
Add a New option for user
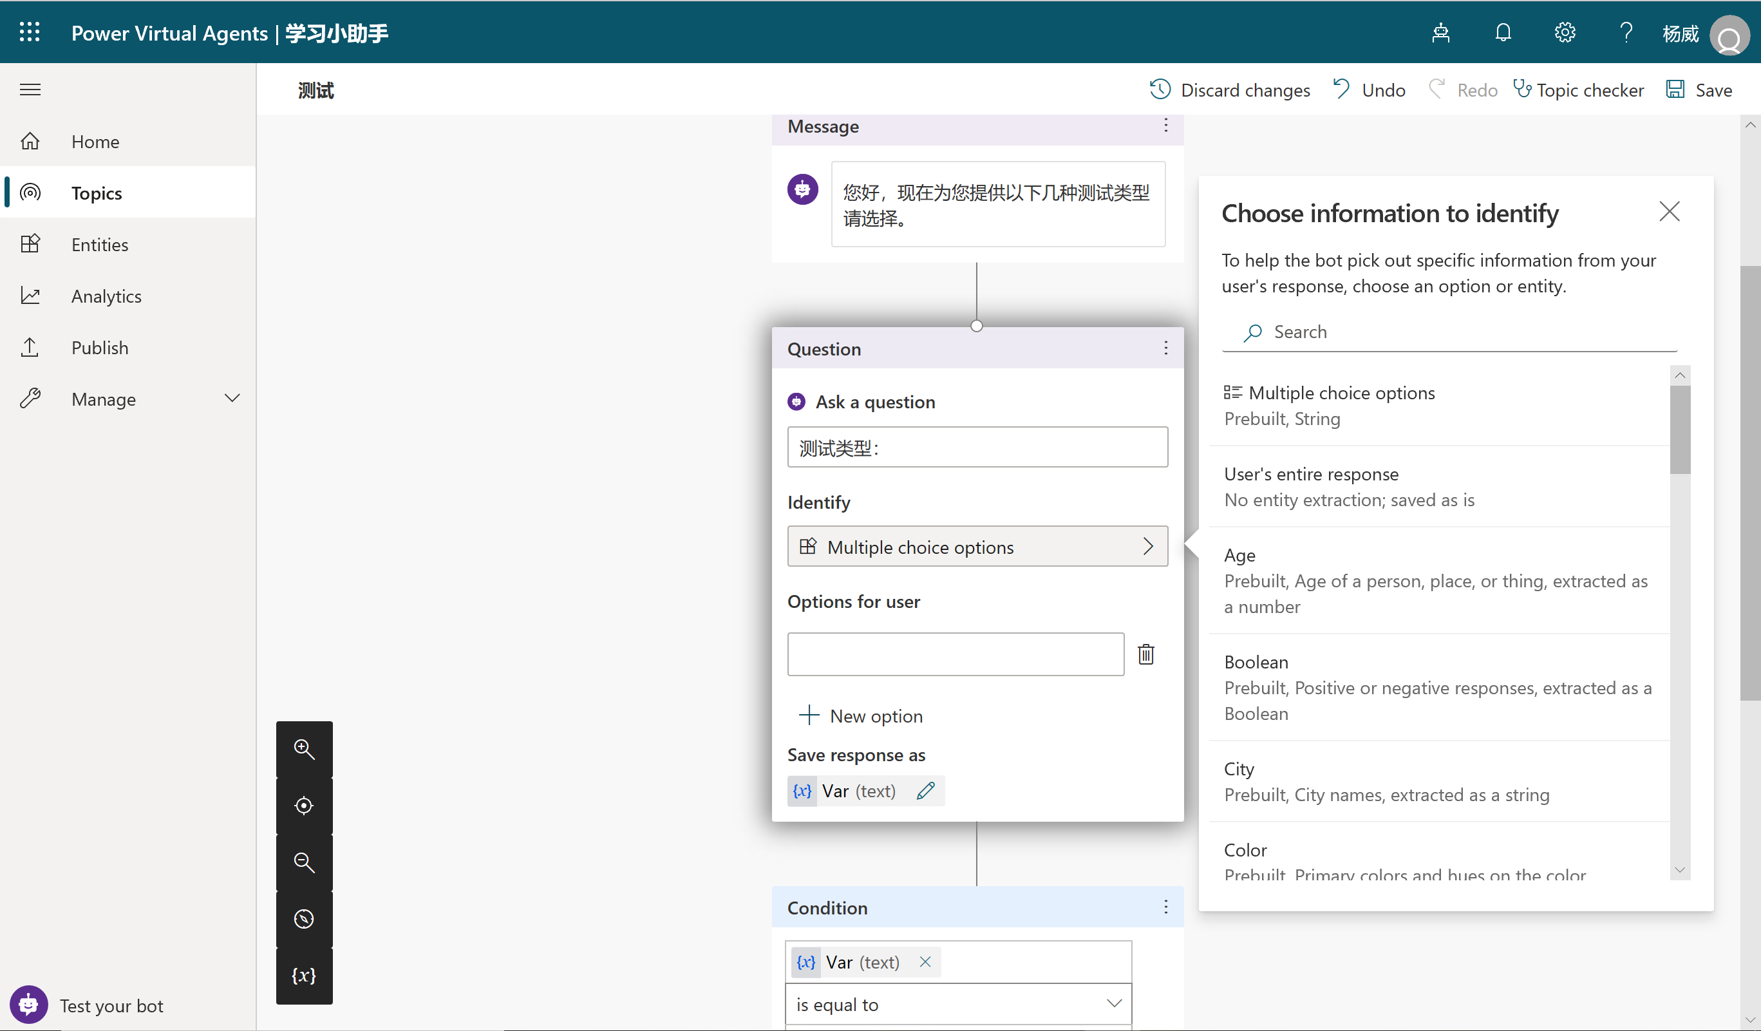[x=861, y=715]
